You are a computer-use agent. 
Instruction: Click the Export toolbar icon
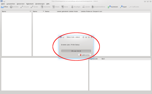click(121, 7)
